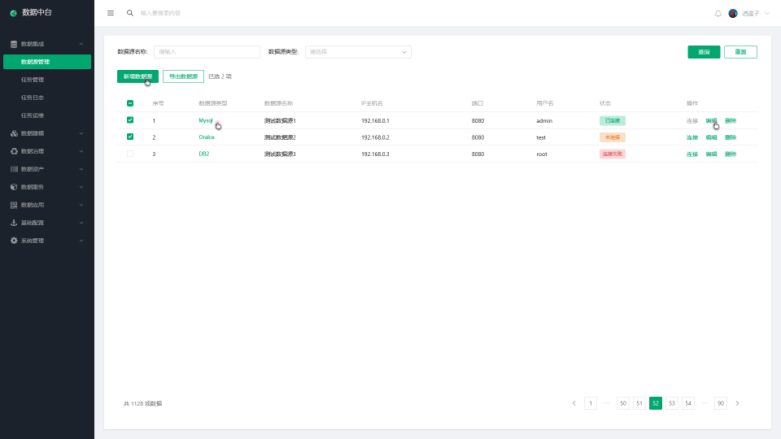Click the 测试数据源1 name cell

tap(280, 121)
